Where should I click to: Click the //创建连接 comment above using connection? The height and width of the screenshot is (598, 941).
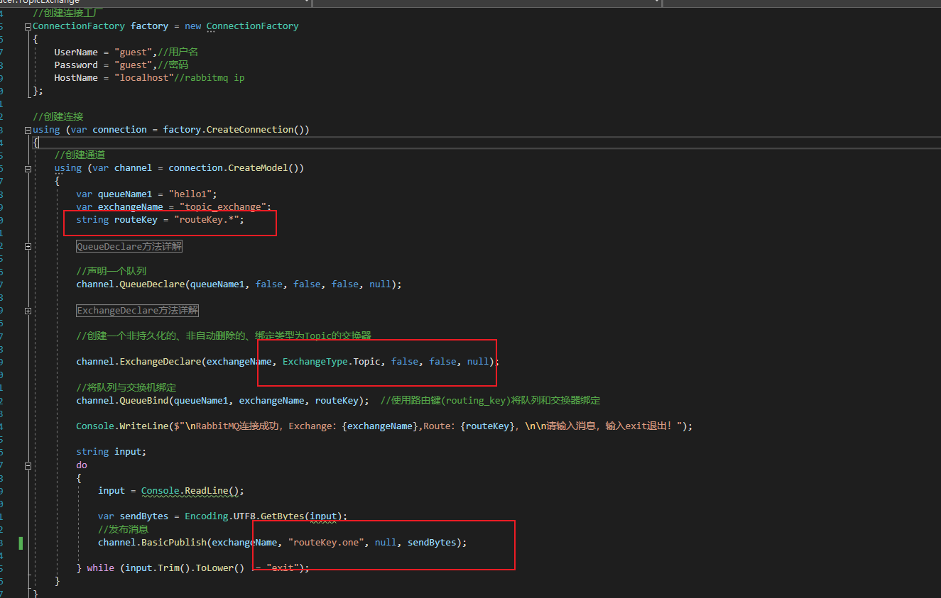[x=58, y=116]
